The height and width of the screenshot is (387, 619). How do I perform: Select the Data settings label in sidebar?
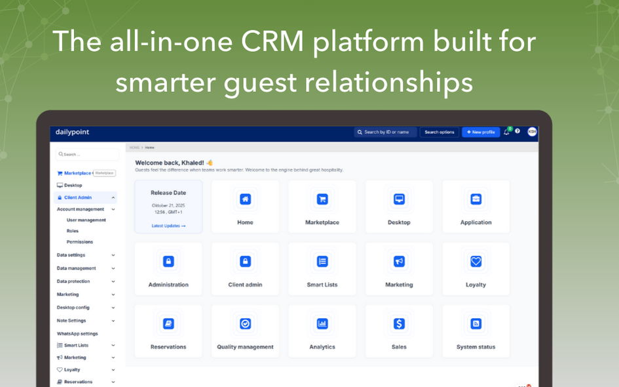click(x=71, y=255)
